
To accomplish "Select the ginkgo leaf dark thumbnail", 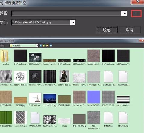I will tap(35, 76).
